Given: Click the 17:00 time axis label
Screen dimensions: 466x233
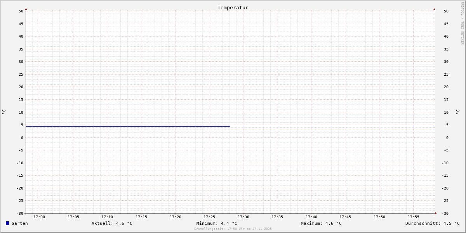Looking at the screenshot, I should coord(39,217).
